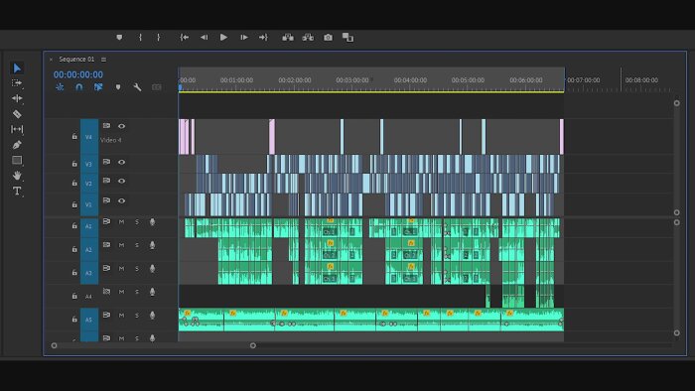Step back one frame
The height and width of the screenshot is (391, 695).
[204, 38]
